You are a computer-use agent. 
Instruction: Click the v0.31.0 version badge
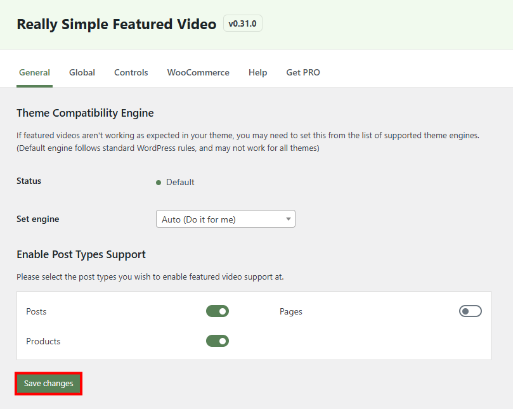click(242, 23)
